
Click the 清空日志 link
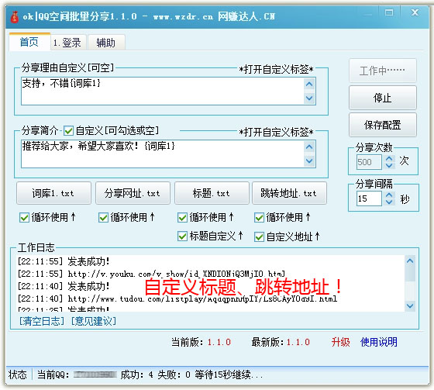pyautogui.click(x=42, y=321)
